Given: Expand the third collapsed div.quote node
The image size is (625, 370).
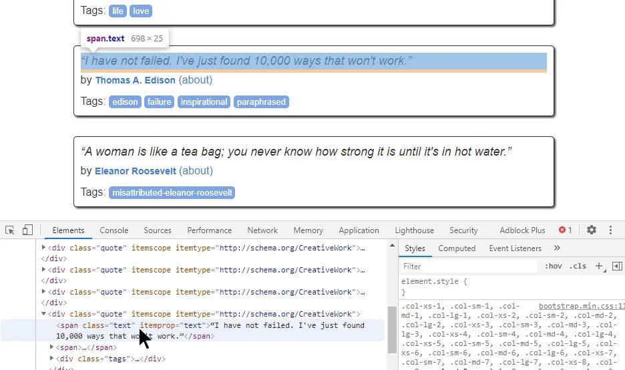Looking at the screenshot, I should 43,291.
